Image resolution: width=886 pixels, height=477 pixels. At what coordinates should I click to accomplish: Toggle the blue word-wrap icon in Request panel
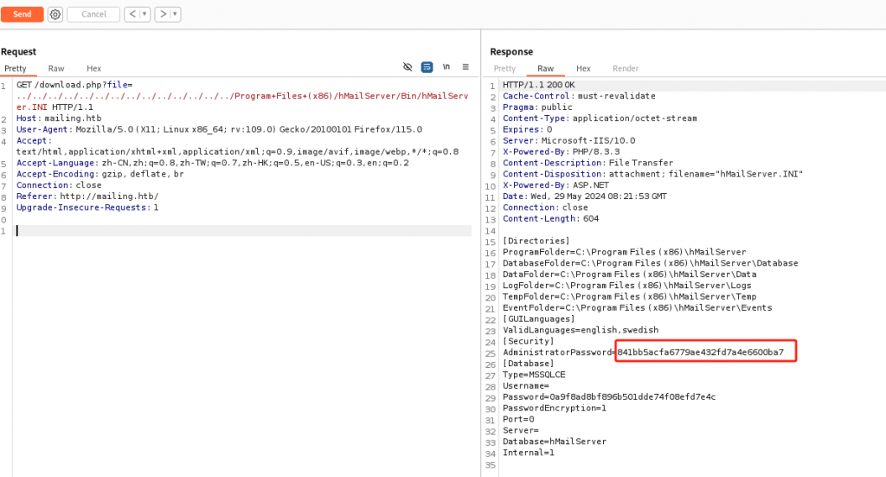tap(427, 68)
